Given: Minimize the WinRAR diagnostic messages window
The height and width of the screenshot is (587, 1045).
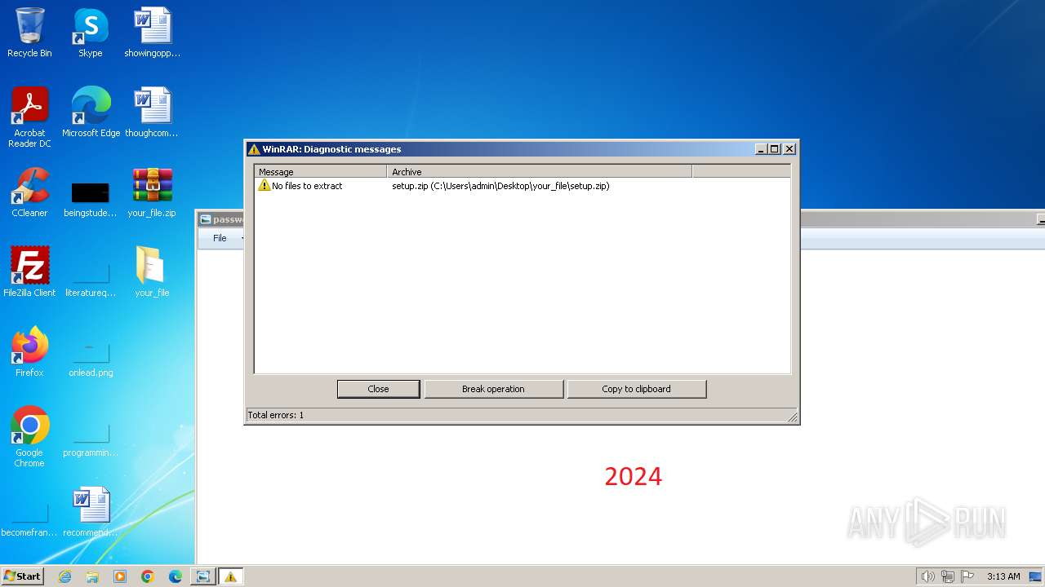Looking at the screenshot, I should click(x=762, y=149).
